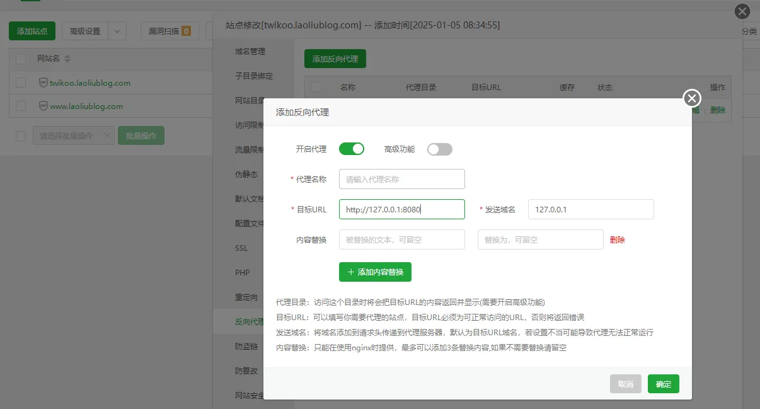
Task: Sort sites using the 网站名 sort arrows
Action: click(x=67, y=59)
